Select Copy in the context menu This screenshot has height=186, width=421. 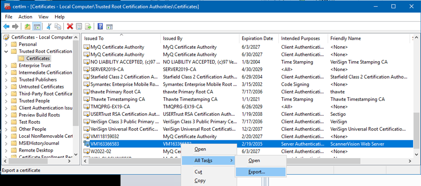pyautogui.click(x=200, y=181)
